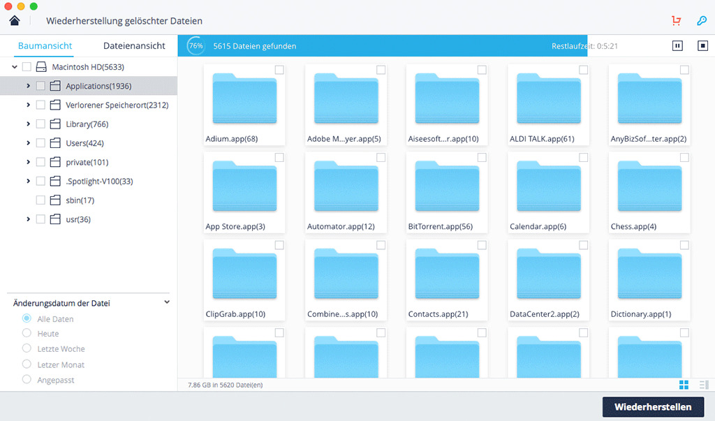Check the Macintosh HD checkbox
The height and width of the screenshot is (421, 715).
coord(27,67)
